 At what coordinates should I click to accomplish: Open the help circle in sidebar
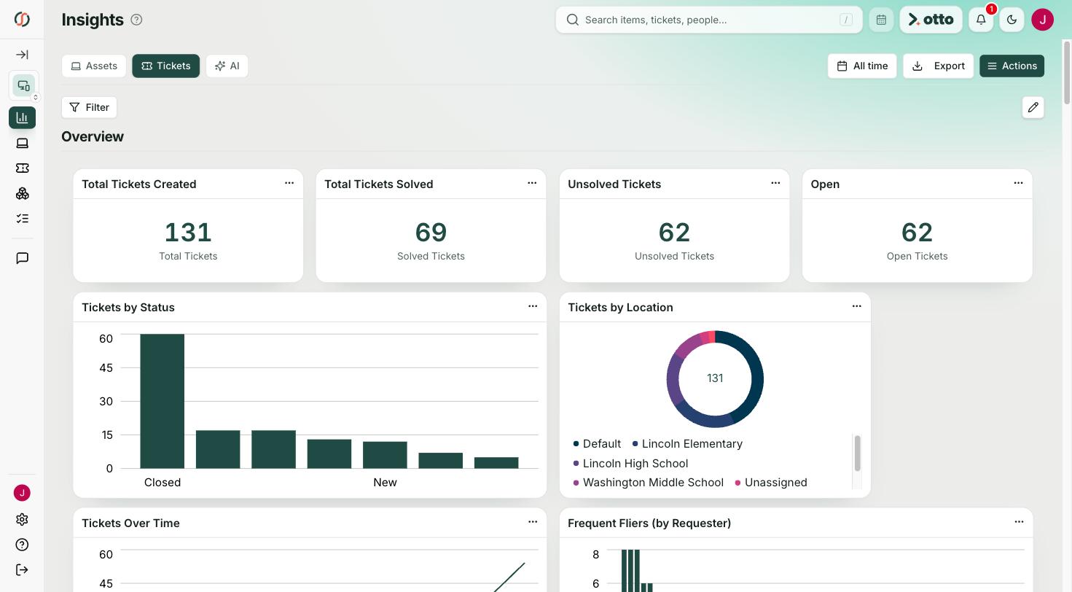click(x=22, y=545)
